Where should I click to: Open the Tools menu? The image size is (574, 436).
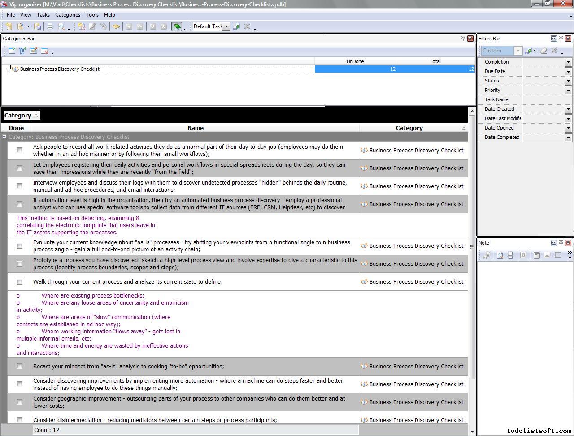pyautogui.click(x=92, y=15)
